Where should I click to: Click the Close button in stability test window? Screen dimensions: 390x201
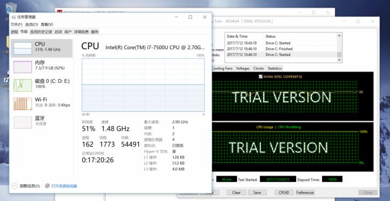[368, 192]
